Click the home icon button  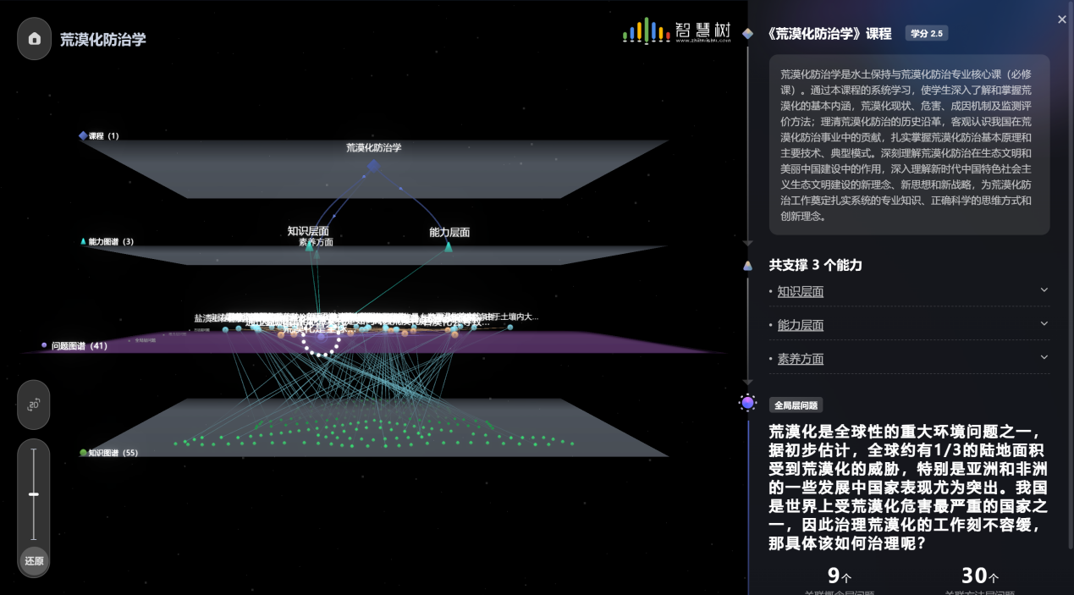[x=35, y=39]
